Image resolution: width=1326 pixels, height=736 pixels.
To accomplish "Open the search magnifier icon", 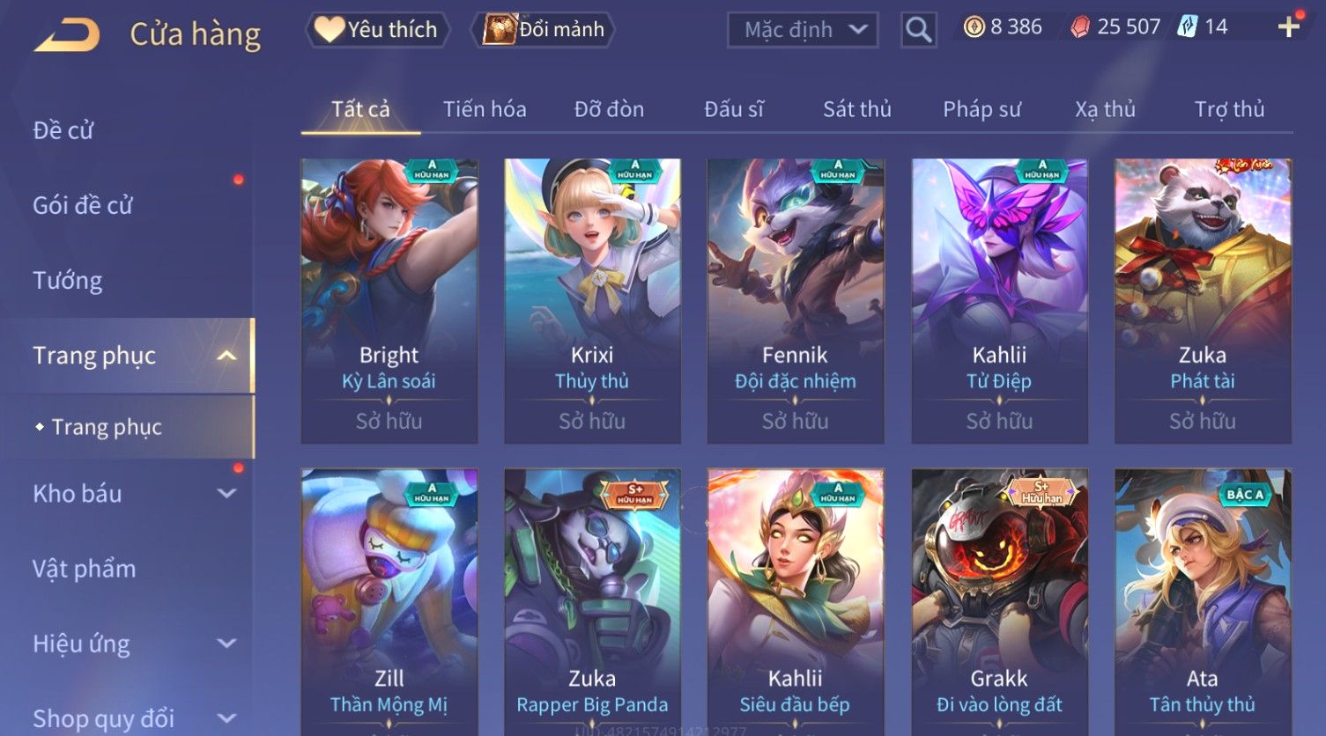I will tap(918, 30).
